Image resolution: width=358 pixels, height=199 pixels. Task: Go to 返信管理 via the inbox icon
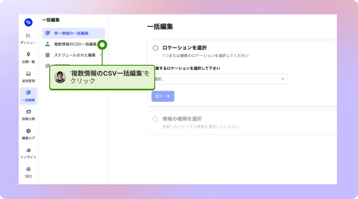coord(28,74)
